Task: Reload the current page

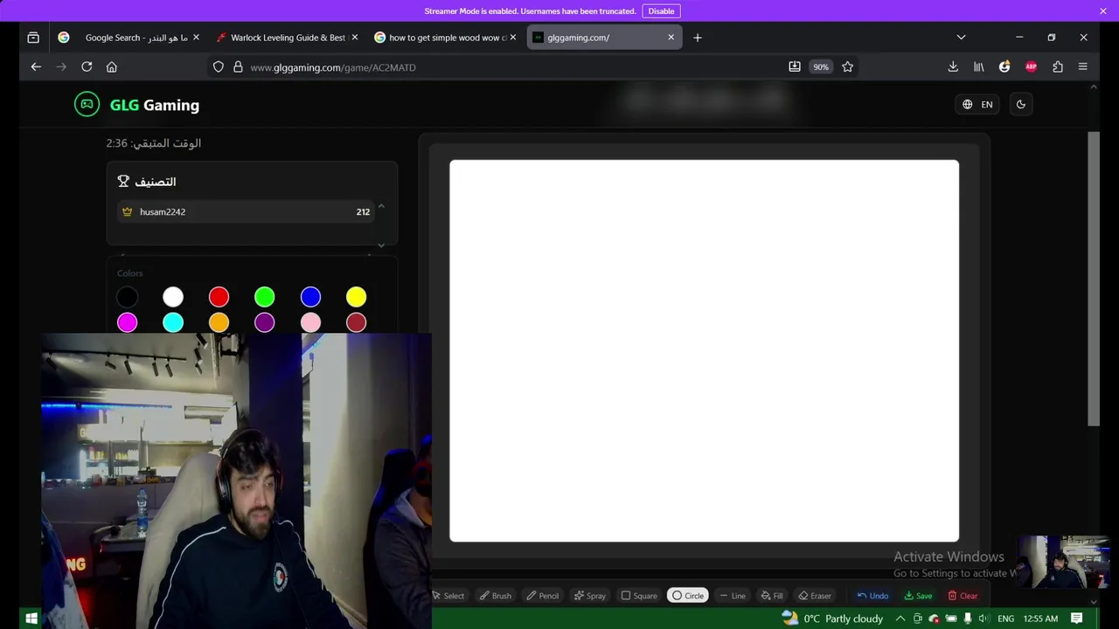Action: click(x=87, y=66)
